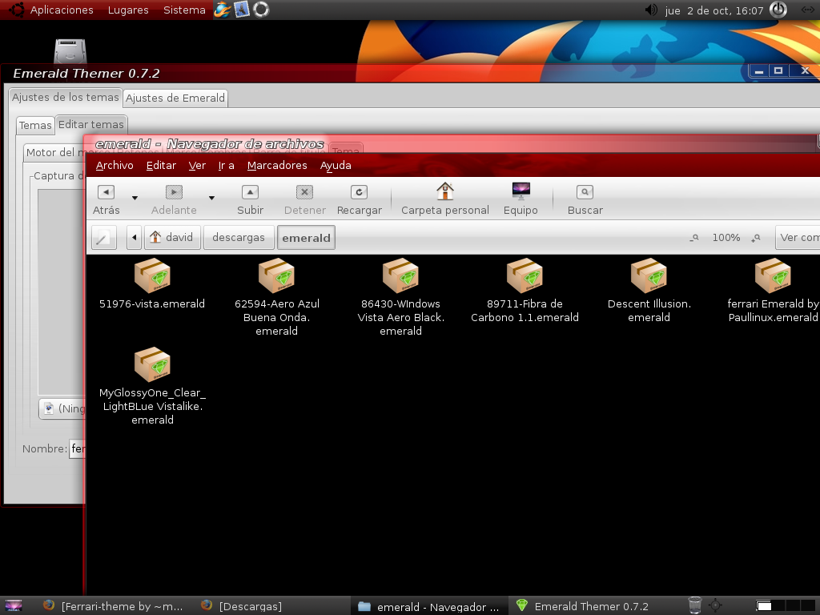Switch to Ajustes de Emerald tab
This screenshot has width=820, height=615.
tap(175, 98)
